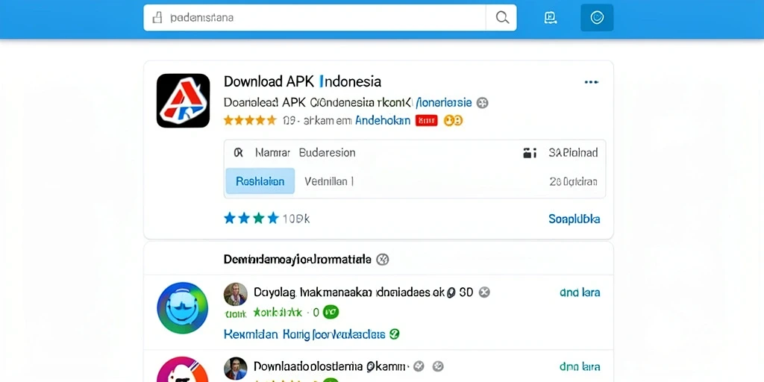This screenshot has height=382, width=764.
Task: Open the square icon beside search bar
Action: [x=550, y=18]
